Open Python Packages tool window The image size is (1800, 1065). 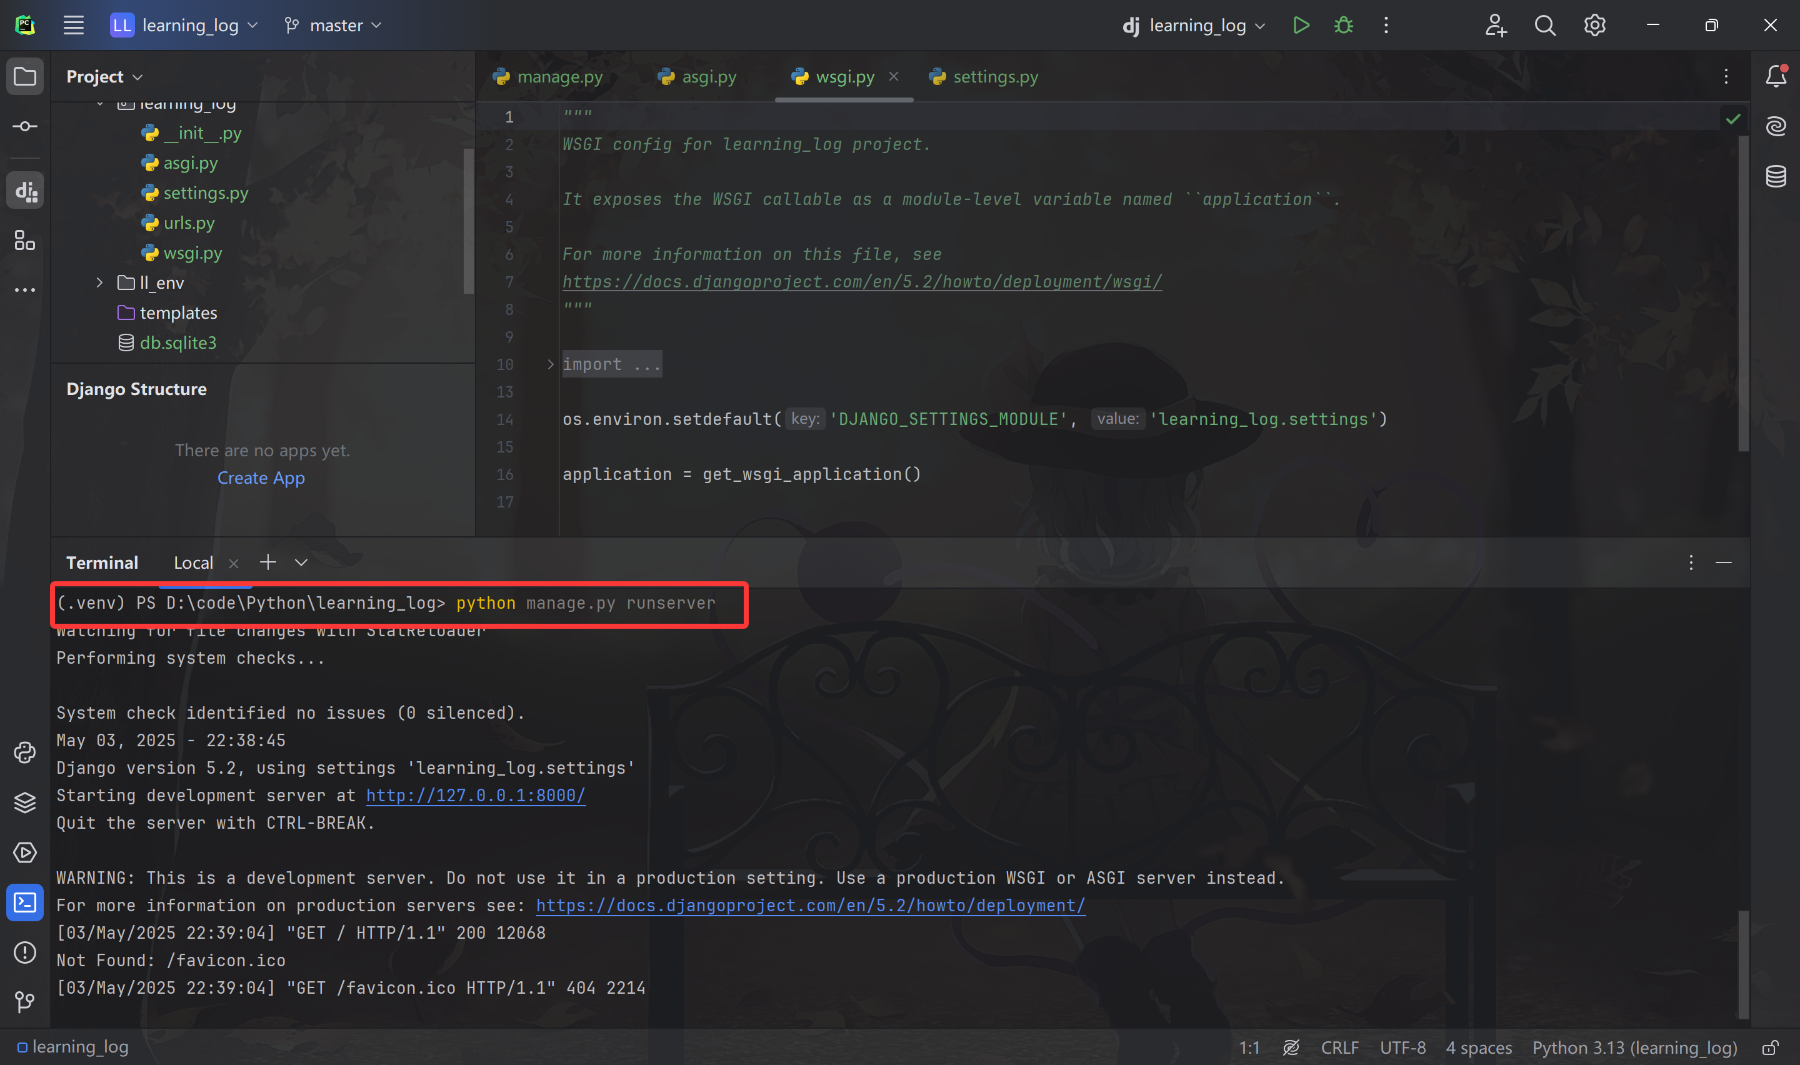click(x=25, y=802)
